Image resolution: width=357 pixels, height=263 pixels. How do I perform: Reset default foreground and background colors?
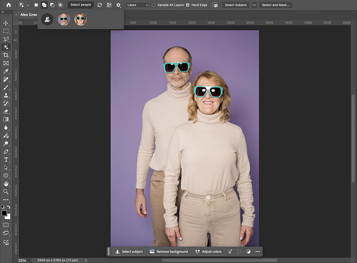3,207
